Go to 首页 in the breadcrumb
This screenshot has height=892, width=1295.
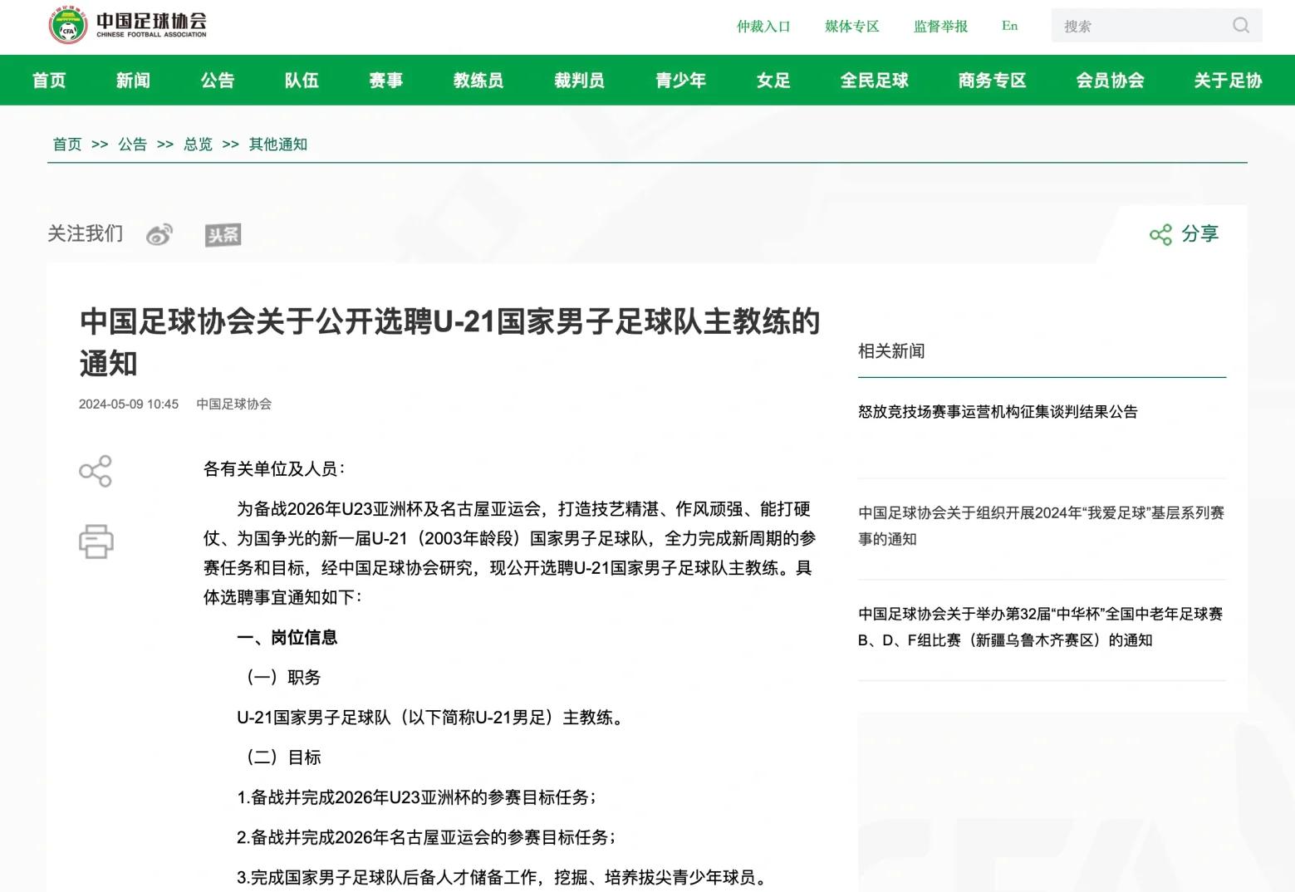point(67,145)
